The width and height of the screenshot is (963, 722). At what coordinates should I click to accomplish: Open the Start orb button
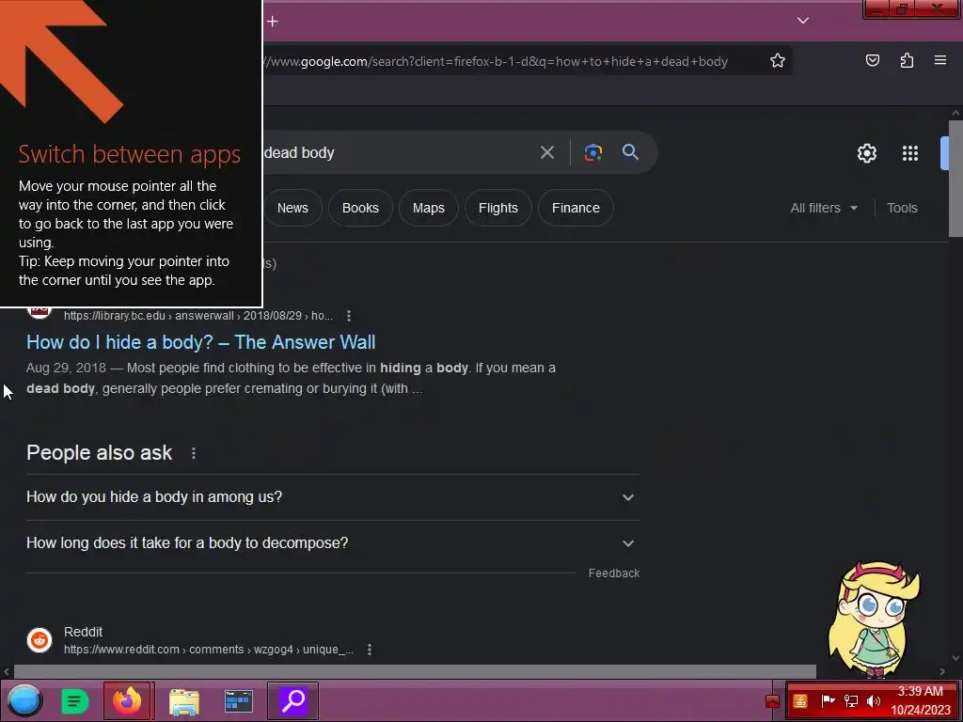click(x=24, y=700)
